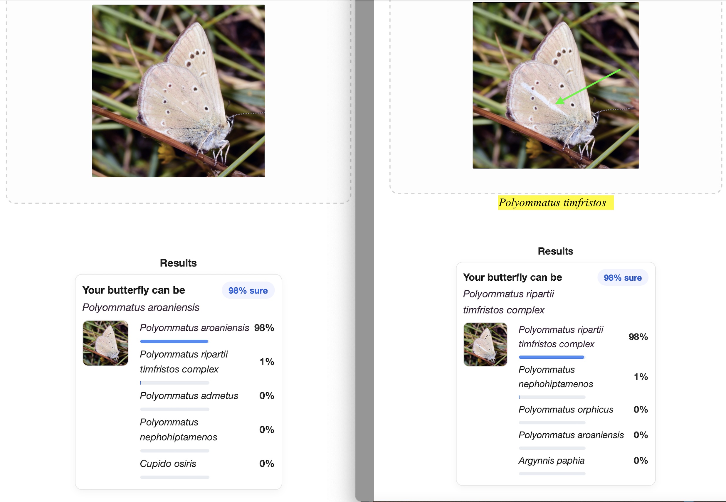Select the Cupido osiris result
726x502 pixels.
tap(168, 464)
